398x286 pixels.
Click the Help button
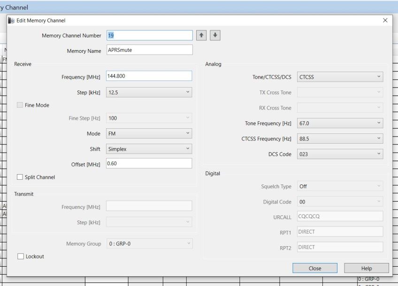366,268
